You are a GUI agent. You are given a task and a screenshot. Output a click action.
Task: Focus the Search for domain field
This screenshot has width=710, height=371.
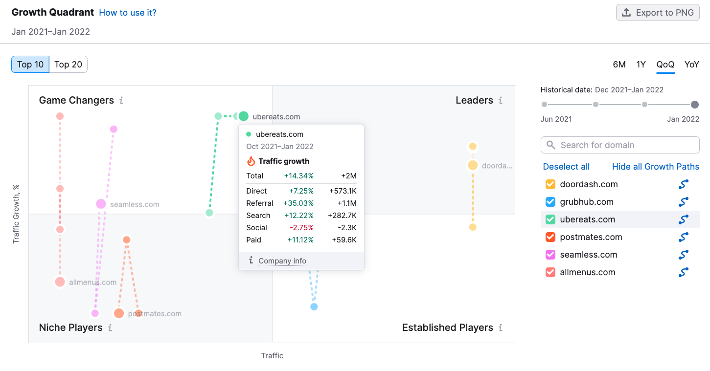click(620, 145)
